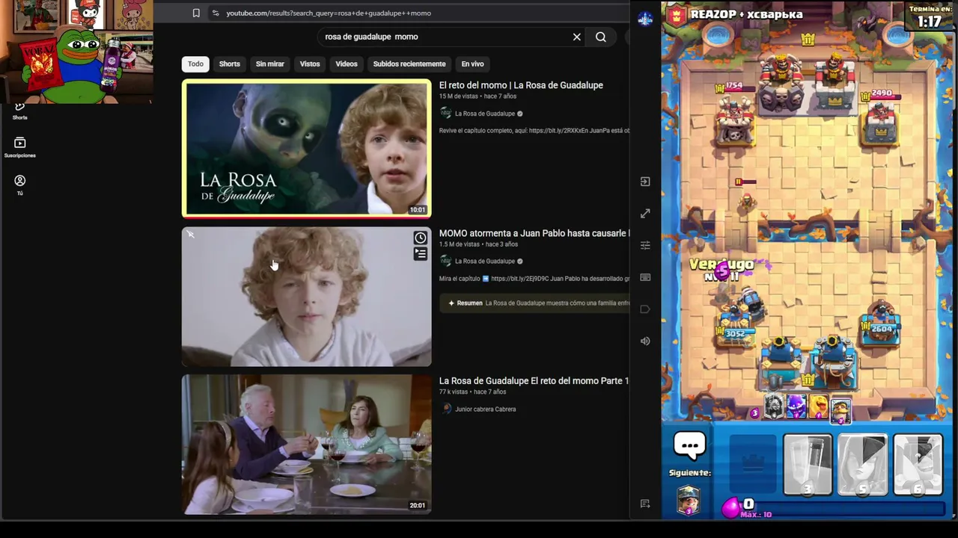Open the Clash Royale emote chat bubble

[x=689, y=446]
